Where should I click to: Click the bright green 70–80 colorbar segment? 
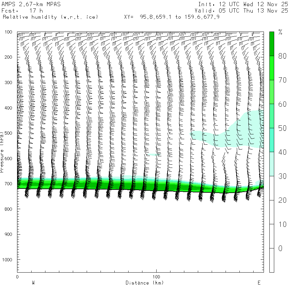[272, 68]
